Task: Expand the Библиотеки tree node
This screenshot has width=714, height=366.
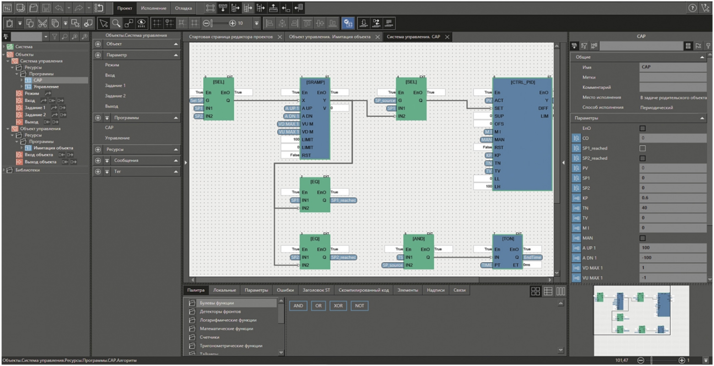Action: pyautogui.click(x=4, y=170)
